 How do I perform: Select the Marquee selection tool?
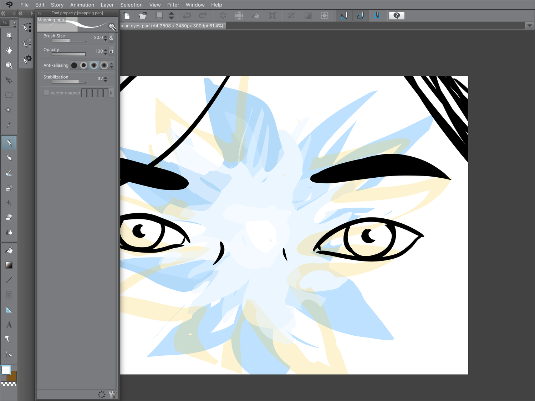coord(9,95)
